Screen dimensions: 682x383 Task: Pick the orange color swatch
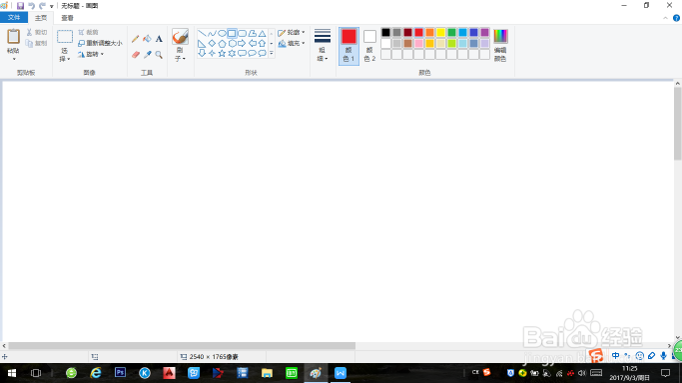pyautogui.click(x=429, y=33)
